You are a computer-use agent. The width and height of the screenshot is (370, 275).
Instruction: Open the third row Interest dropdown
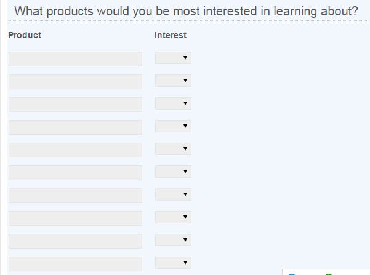(173, 103)
